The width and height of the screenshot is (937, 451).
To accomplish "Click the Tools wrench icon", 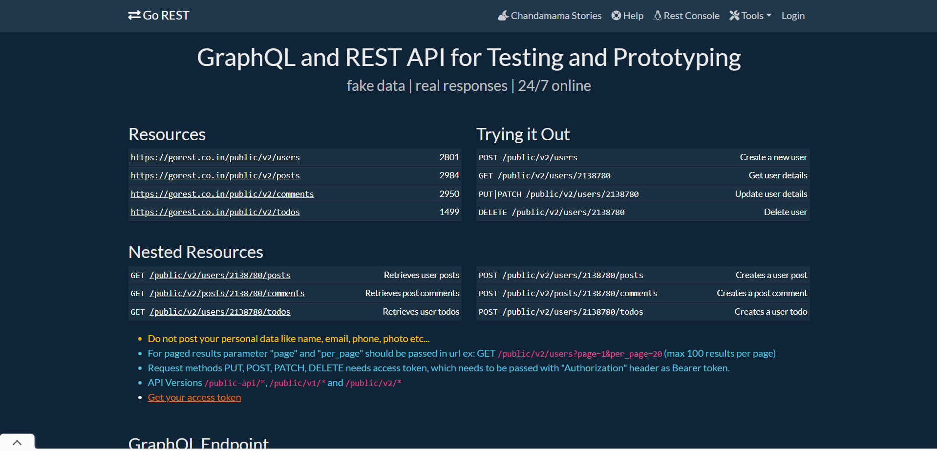I will 734,16.
